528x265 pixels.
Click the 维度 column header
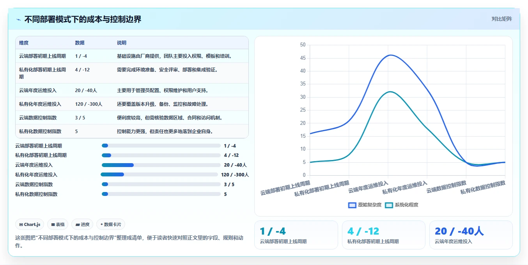click(x=24, y=43)
